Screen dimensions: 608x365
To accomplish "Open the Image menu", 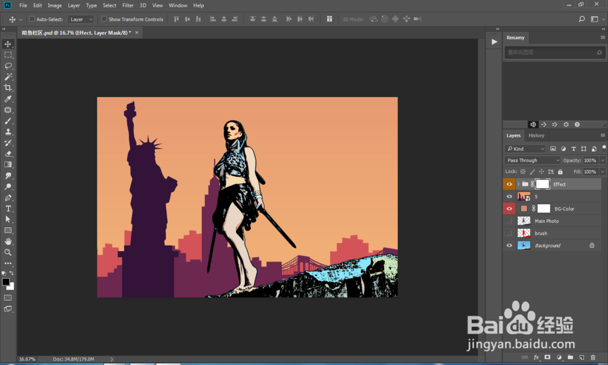I will (x=55, y=5).
